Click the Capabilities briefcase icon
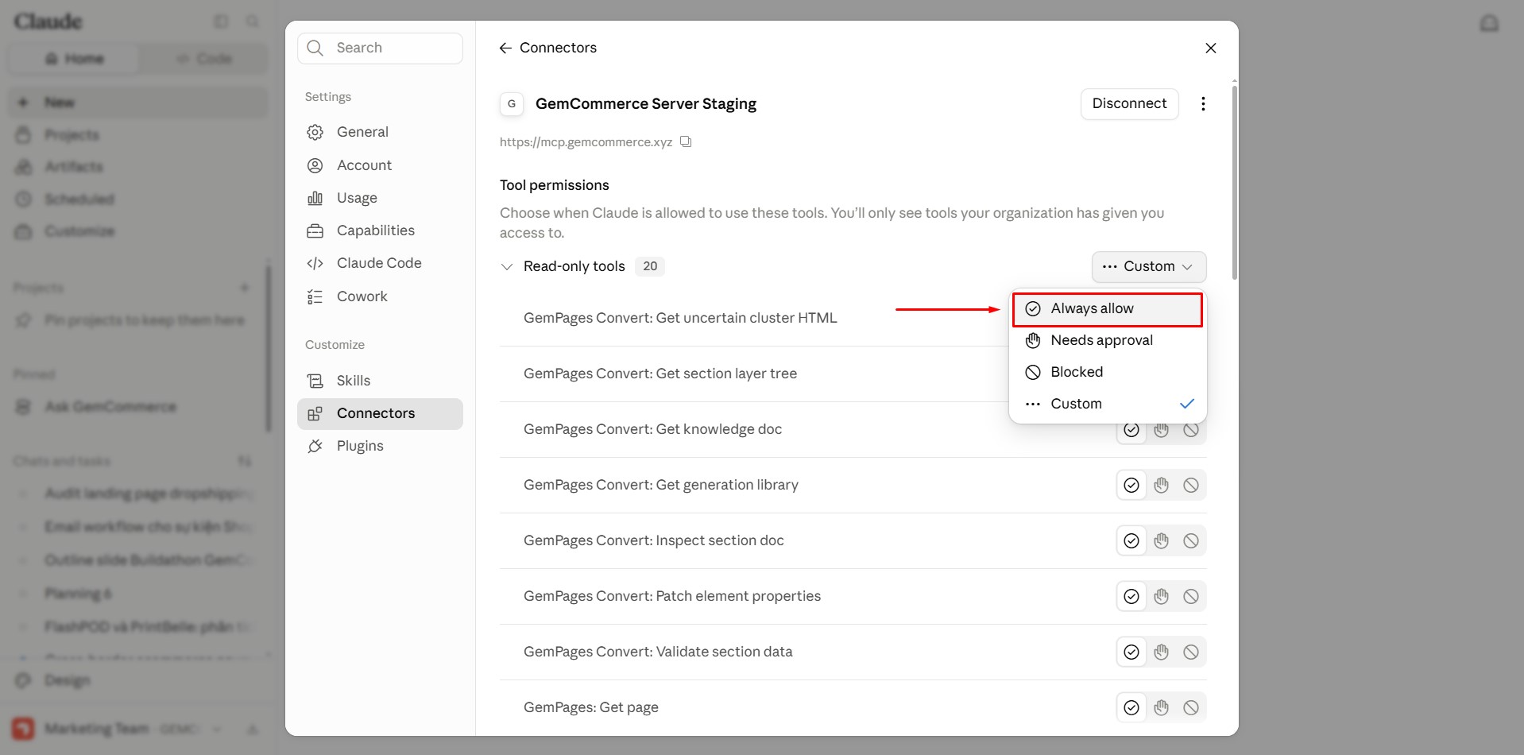 click(315, 231)
